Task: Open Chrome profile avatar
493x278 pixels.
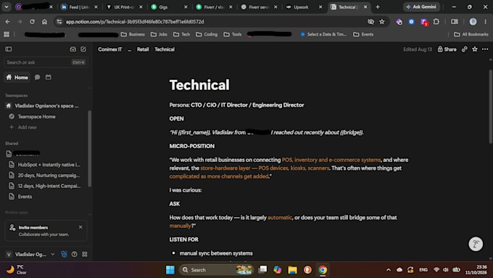Action: tap(473, 21)
